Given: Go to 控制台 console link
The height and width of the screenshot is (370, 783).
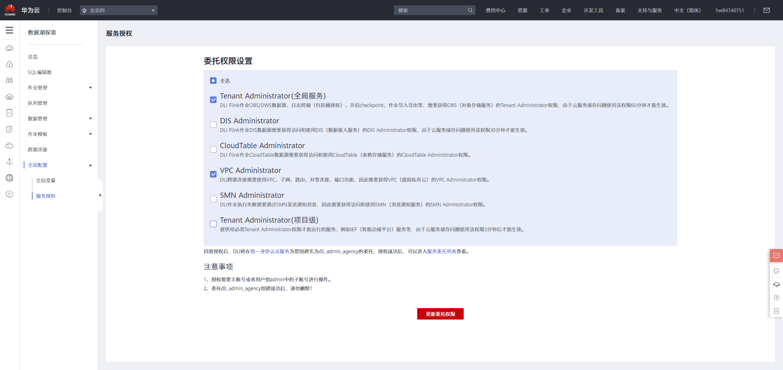Looking at the screenshot, I should click(x=64, y=11).
